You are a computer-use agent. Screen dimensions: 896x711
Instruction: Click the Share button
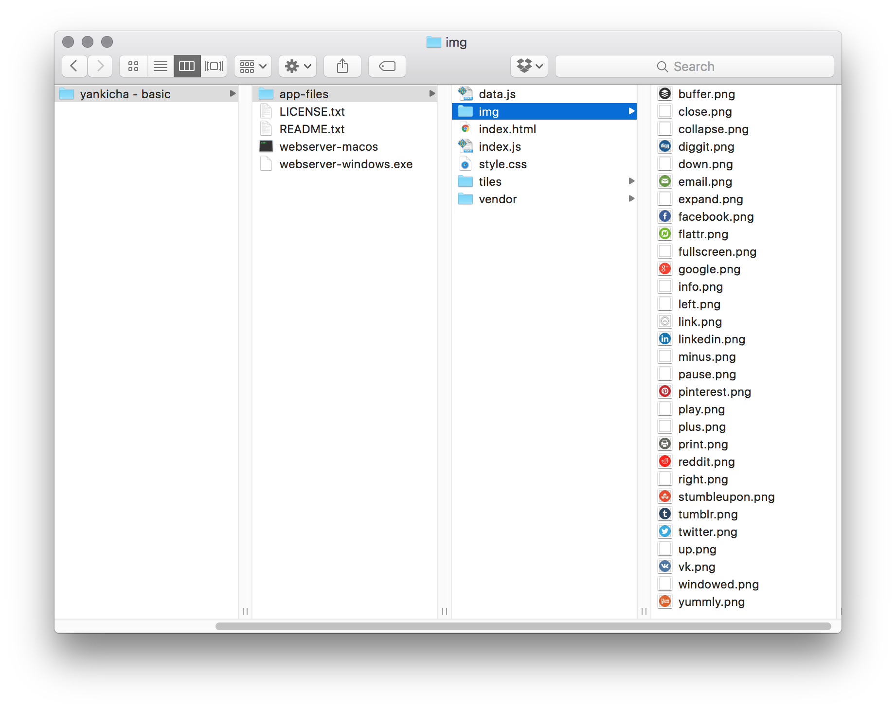click(x=342, y=66)
